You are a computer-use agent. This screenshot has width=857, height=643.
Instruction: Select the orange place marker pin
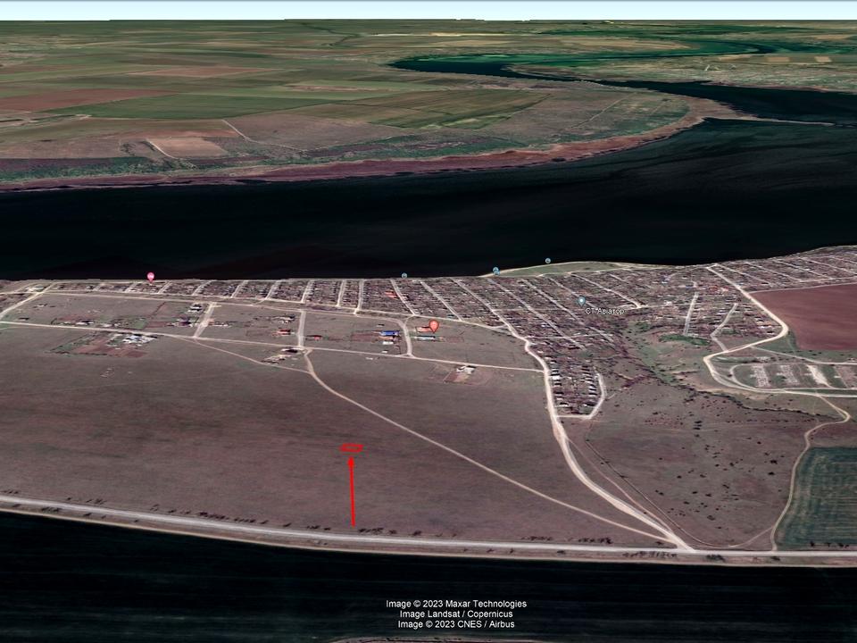click(434, 326)
